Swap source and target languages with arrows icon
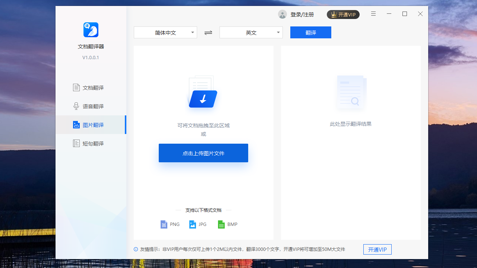This screenshot has width=477, height=268. tap(208, 33)
